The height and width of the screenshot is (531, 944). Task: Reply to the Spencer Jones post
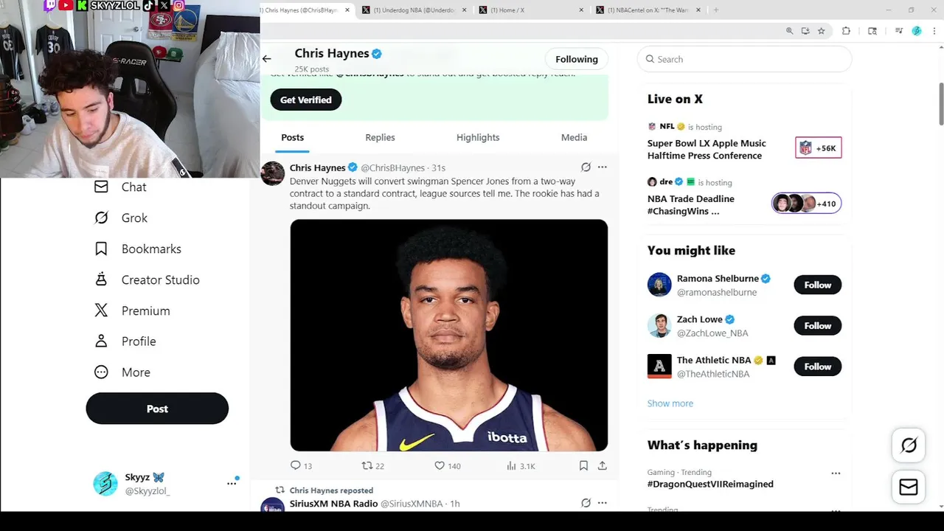[x=302, y=465]
